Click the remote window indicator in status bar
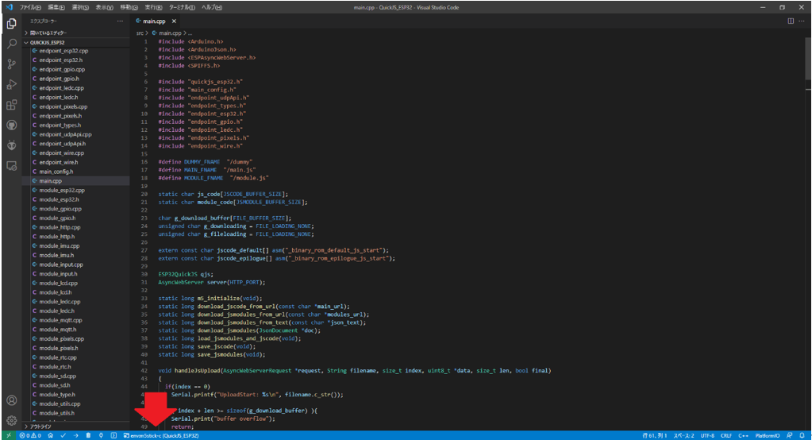 [x=8, y=435]
